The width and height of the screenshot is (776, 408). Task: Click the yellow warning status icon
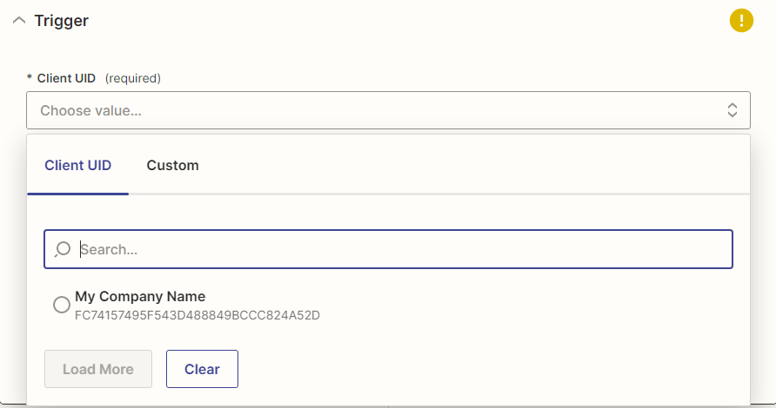point(740,20)
